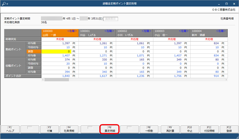Viewport: 239px width, 139px height.
Task: Click ポイント合計 value 1,756
Action: [178, 76]
